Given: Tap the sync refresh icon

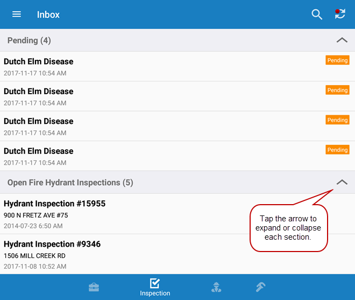Looking at the screenshot, I should tap(340, 15).
